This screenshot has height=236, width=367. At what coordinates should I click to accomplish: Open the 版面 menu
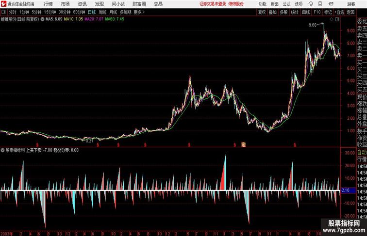(x=275, y=4)
